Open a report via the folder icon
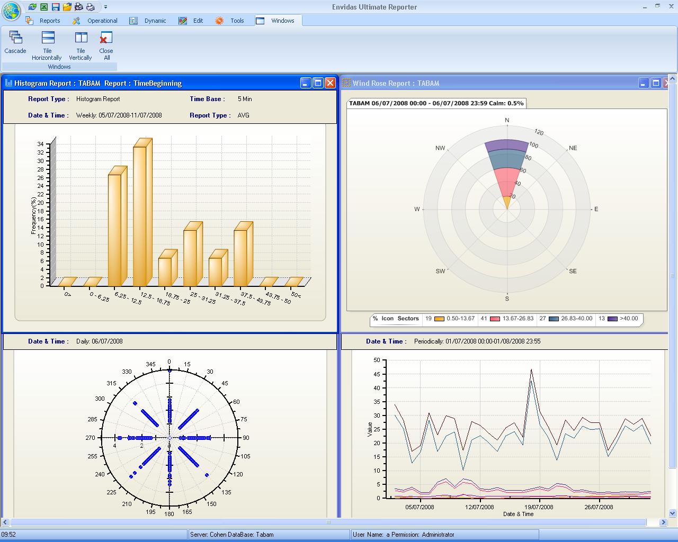 [67, 7]
